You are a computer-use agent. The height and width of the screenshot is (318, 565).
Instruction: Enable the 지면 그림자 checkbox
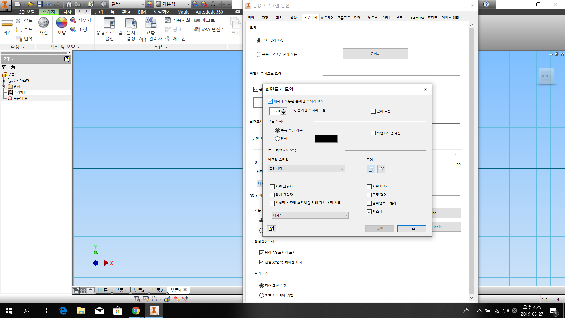(x=272, y=187)
